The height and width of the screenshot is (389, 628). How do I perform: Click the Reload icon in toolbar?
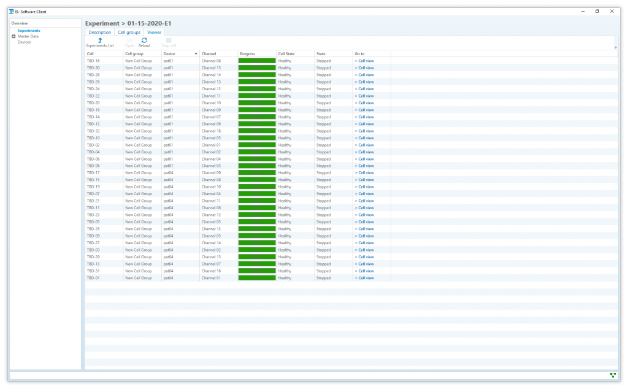pyautogui.click(x=144, y=40)
